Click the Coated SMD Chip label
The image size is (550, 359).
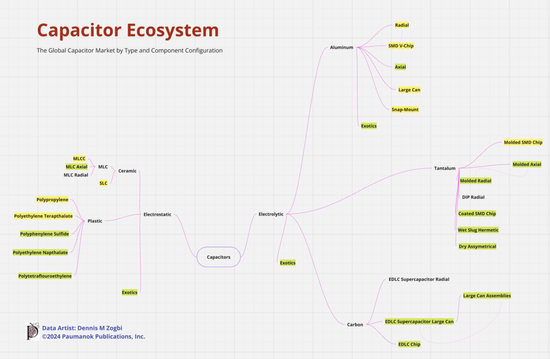477,214
